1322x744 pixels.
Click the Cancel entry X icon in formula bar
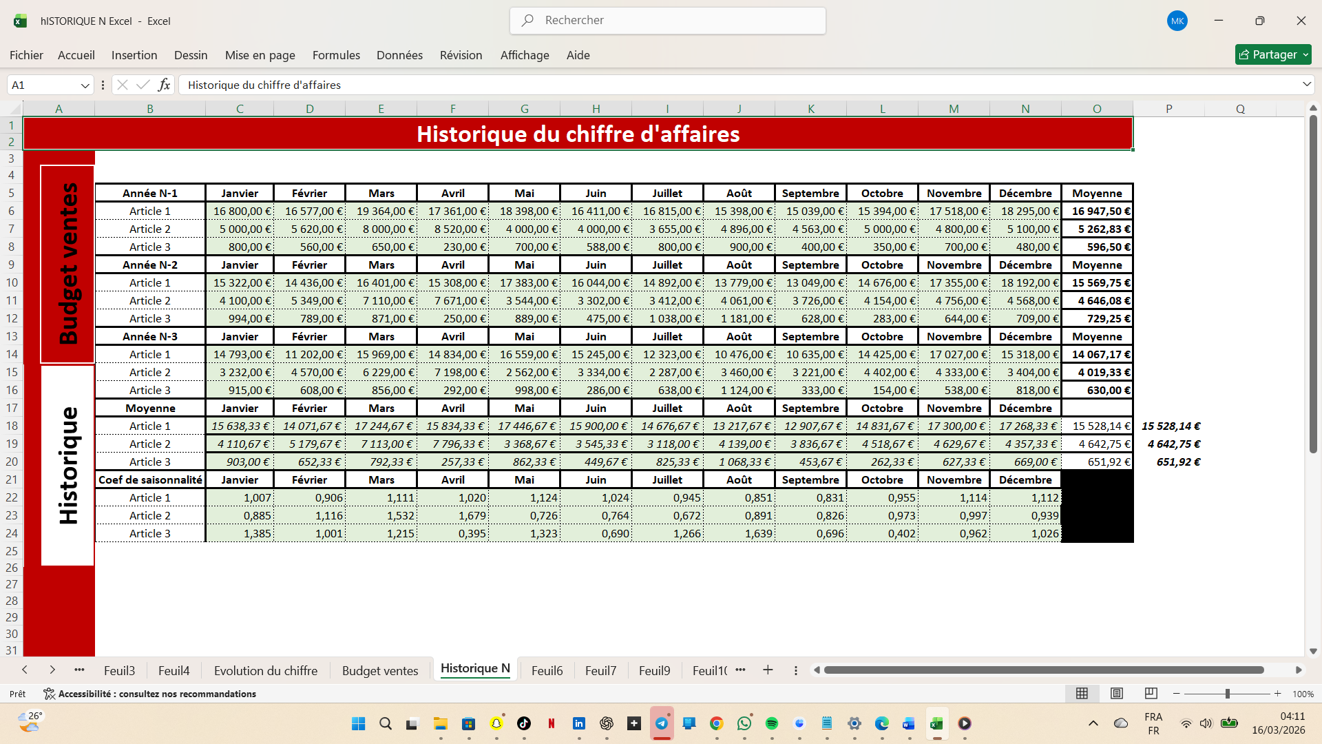[123, 85]
